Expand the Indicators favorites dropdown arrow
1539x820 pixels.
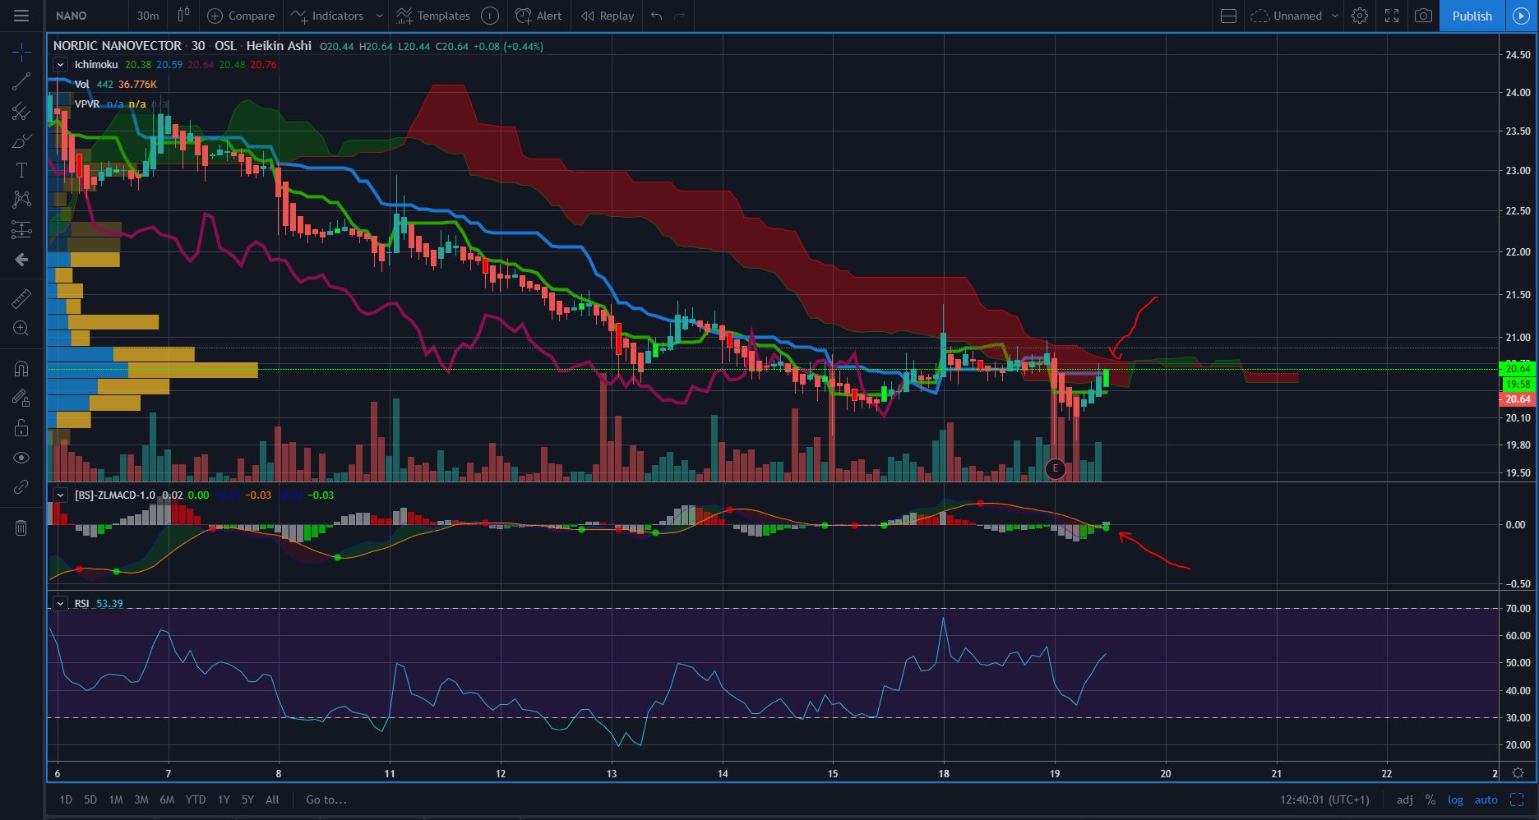[x=379, y=16]
